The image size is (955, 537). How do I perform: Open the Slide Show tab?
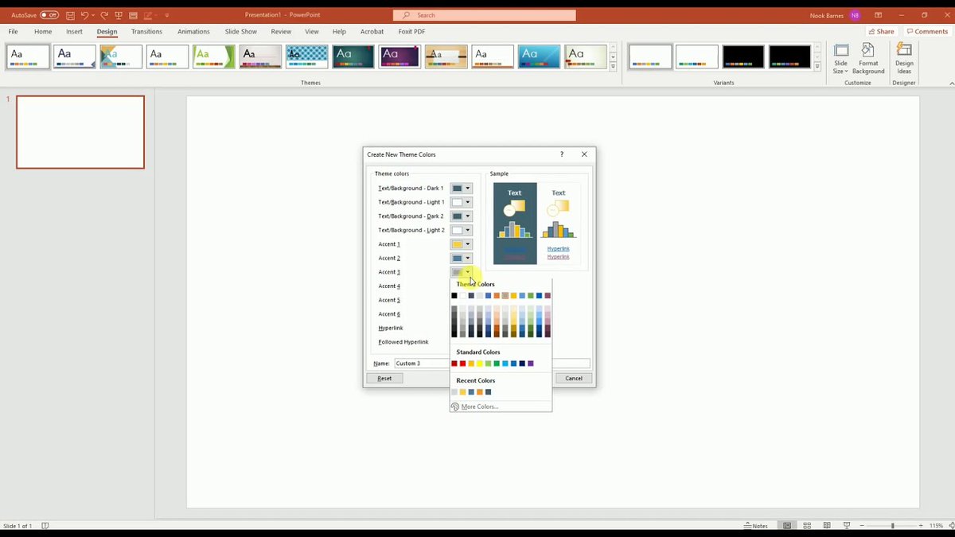tap(240, 32)
